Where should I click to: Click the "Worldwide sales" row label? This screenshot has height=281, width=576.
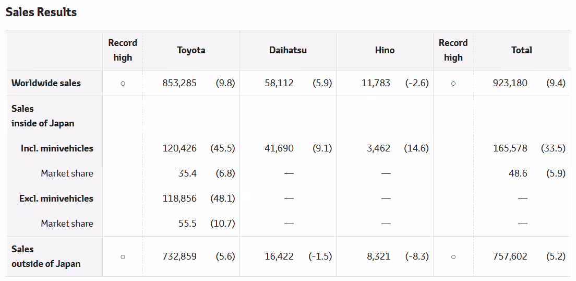46,83
